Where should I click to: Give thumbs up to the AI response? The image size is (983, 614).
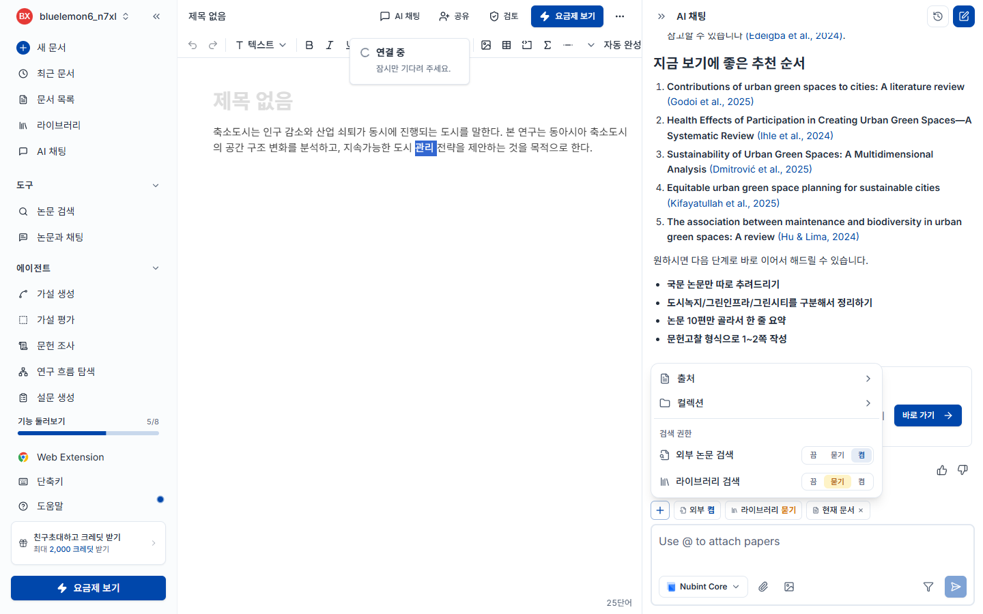pyautogui.click(x=942, y=470)
